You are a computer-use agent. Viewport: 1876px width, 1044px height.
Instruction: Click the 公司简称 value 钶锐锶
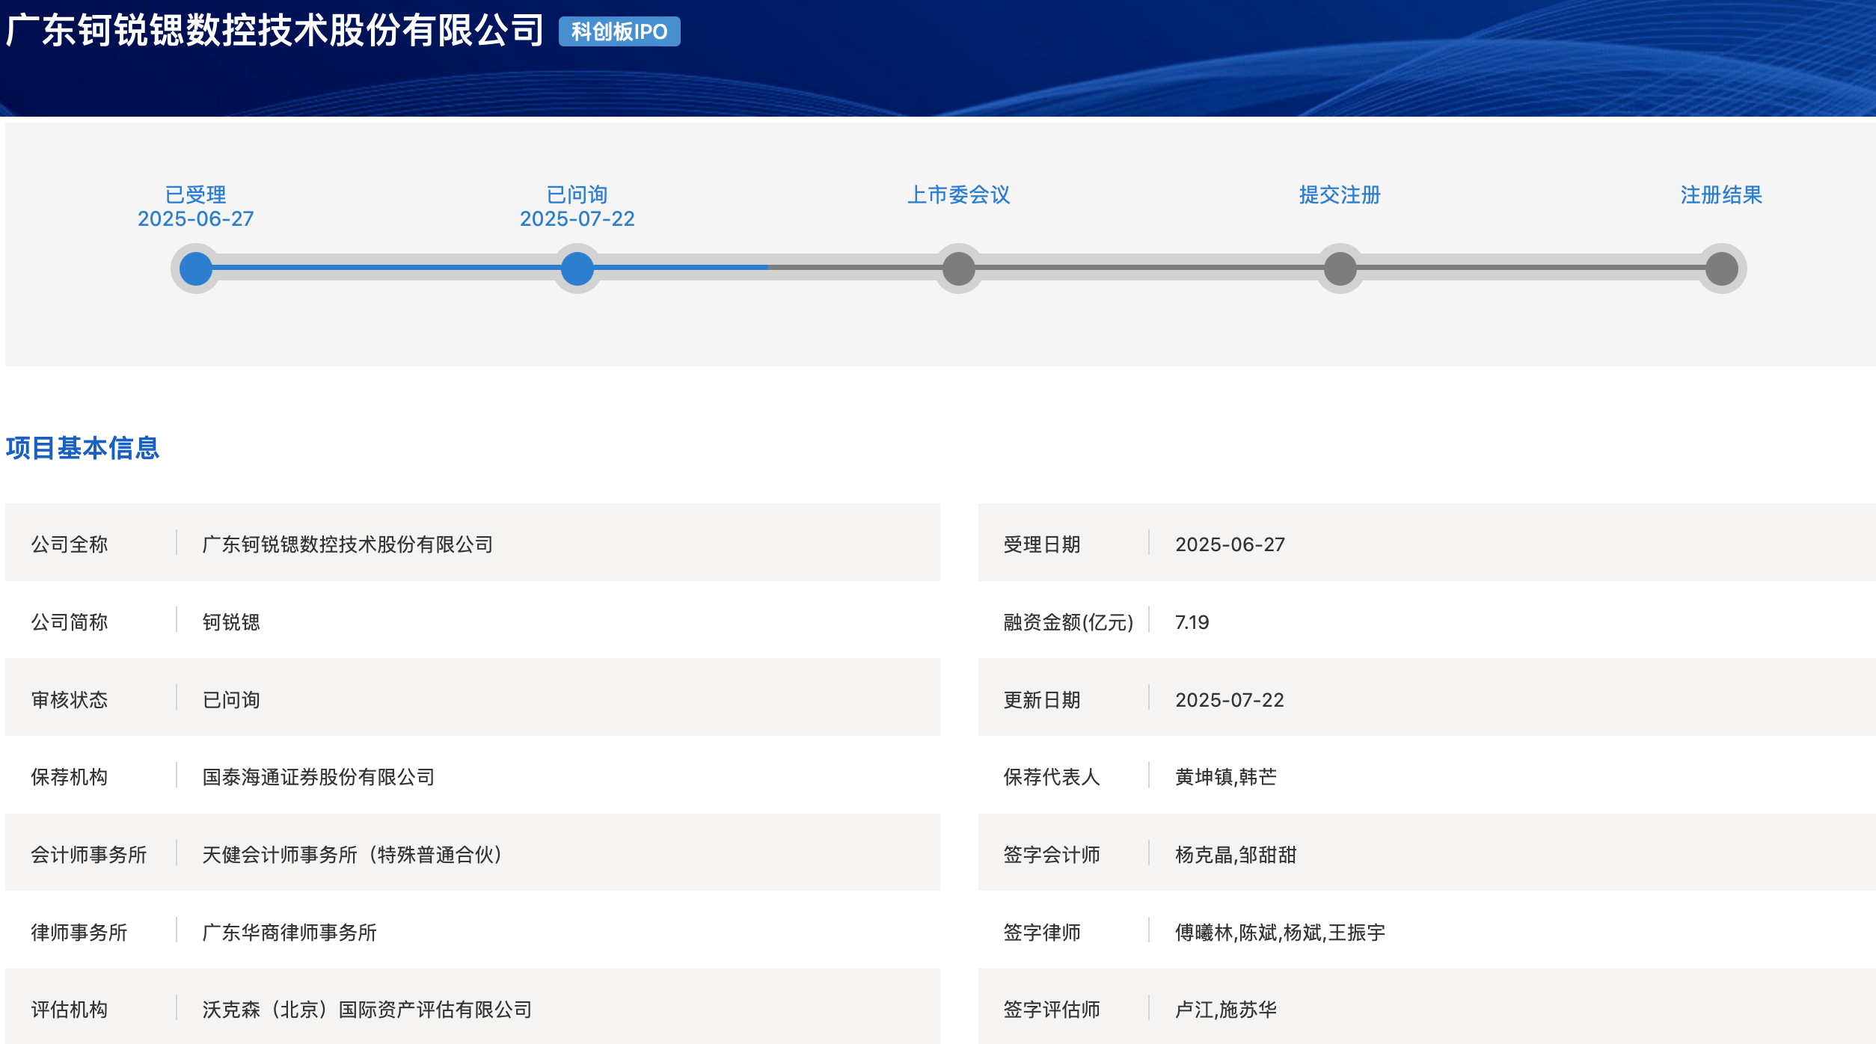pos(231,622)
